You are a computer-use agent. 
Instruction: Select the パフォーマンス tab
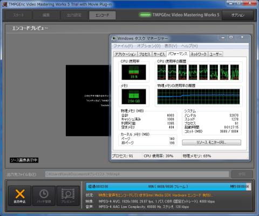(178, 54)
